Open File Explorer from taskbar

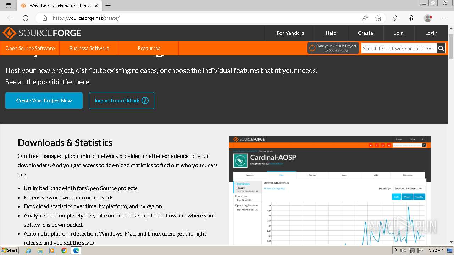tap(40, 250)
